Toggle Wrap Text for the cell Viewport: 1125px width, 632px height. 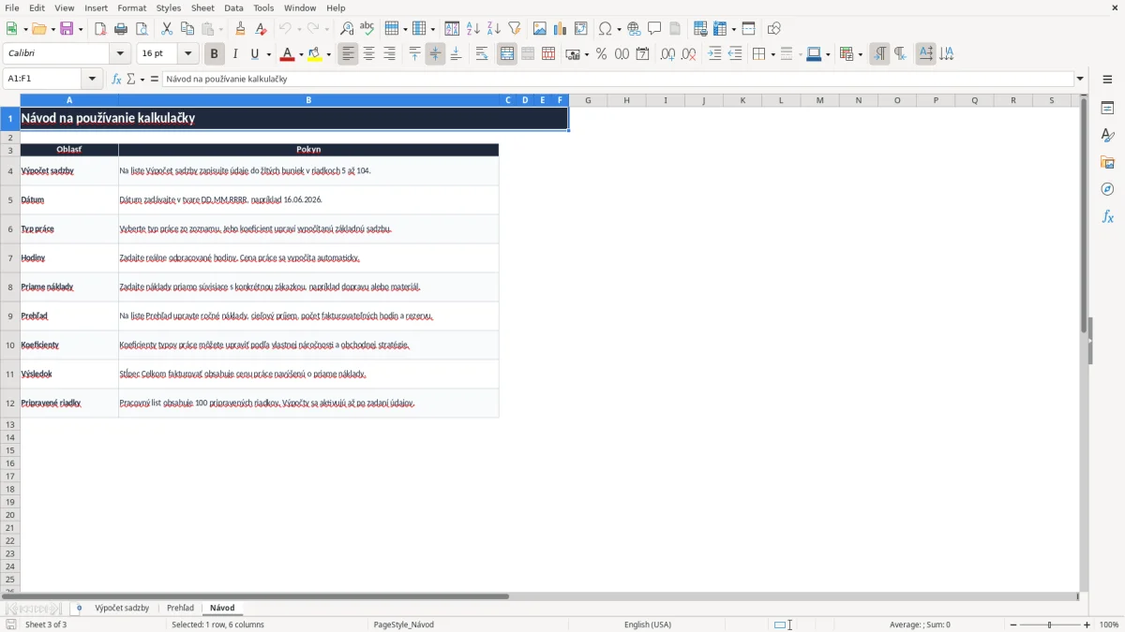[x=482, y=54]
